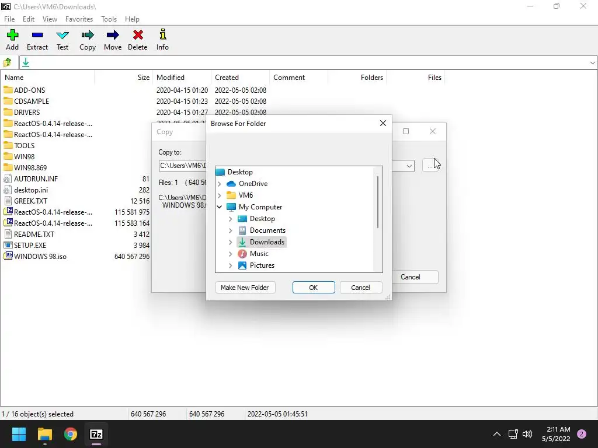
Task: Click the ADD-ONS folder icon
Action: coord(8,90)
